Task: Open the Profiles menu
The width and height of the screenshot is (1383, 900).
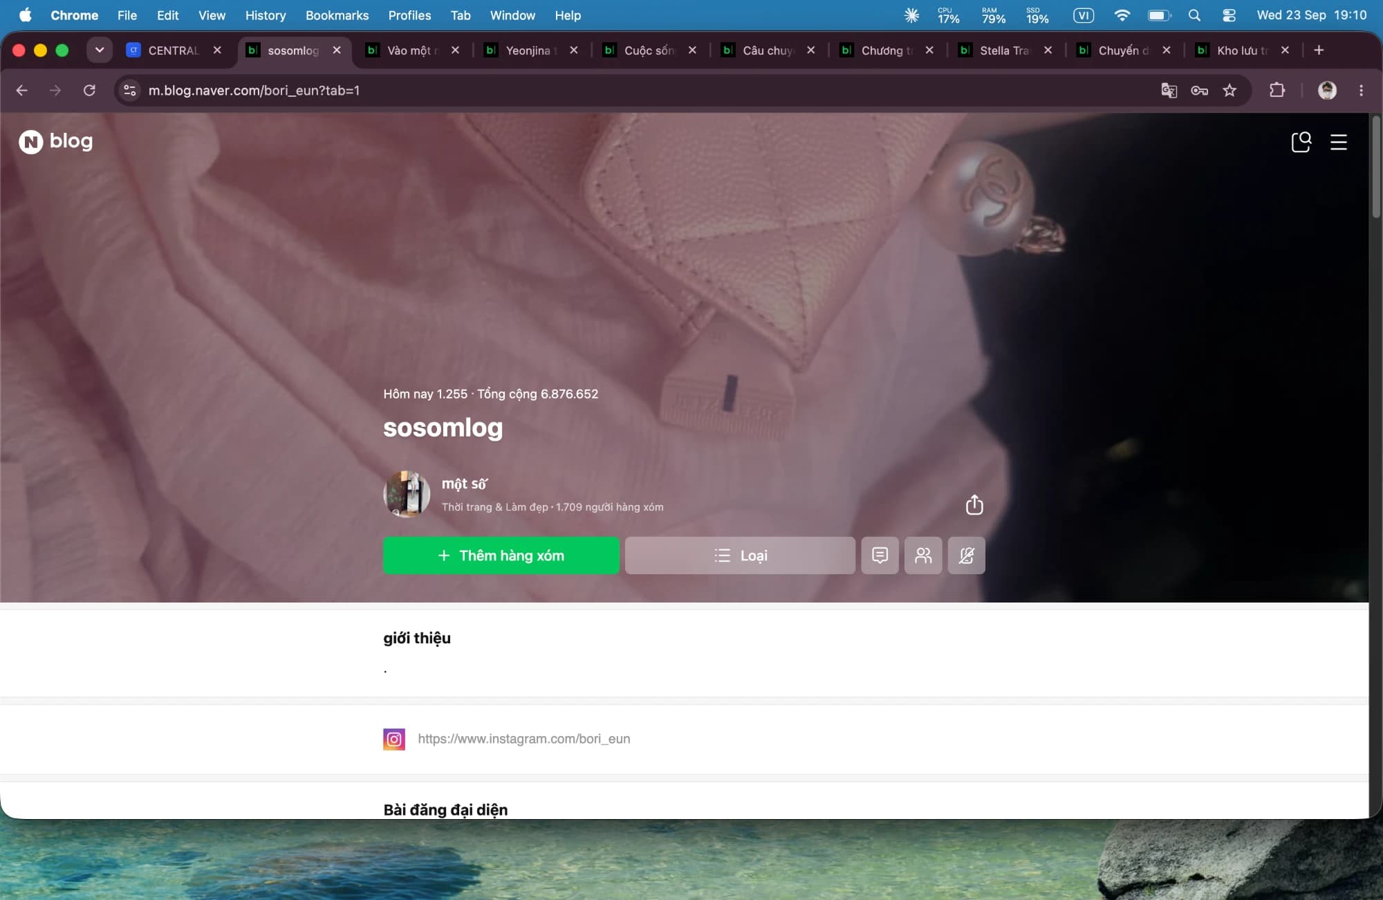Action: coord(409,15)
